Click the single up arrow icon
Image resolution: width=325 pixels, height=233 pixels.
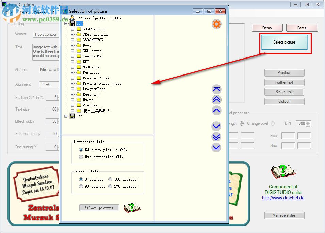(216, 111)
